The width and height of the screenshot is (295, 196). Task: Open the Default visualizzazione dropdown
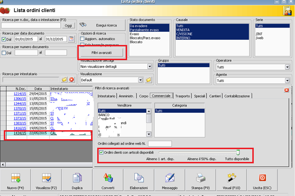click(140, 80)
